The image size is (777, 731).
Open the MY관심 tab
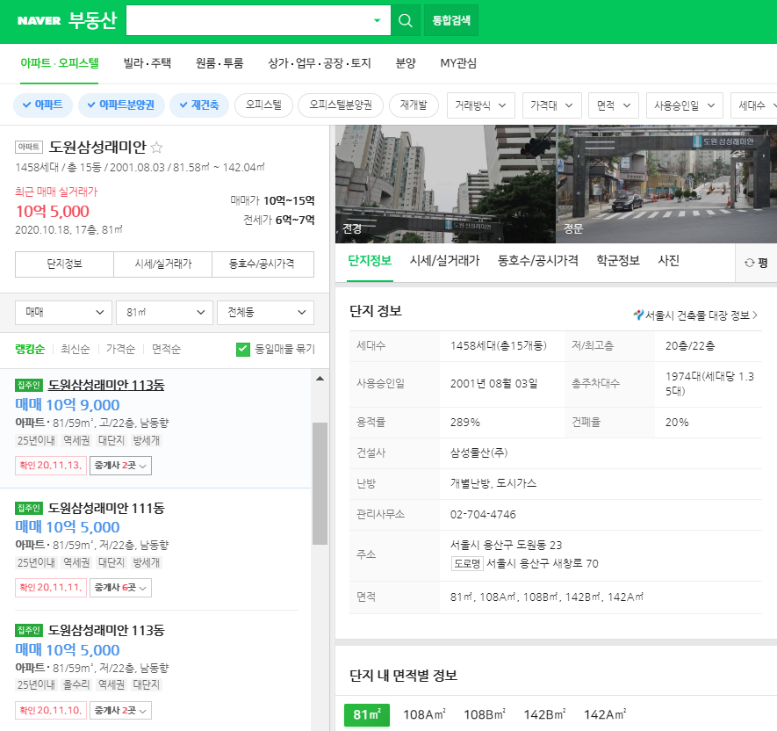pyautogui.click(x=458, y=63)
